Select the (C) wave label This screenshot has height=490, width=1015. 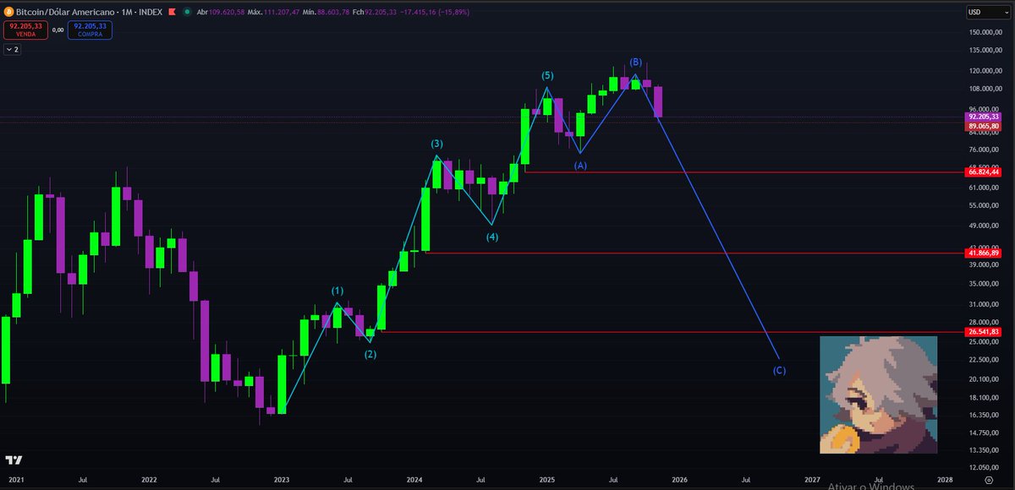pyautogui.click(x=780, y=370)
